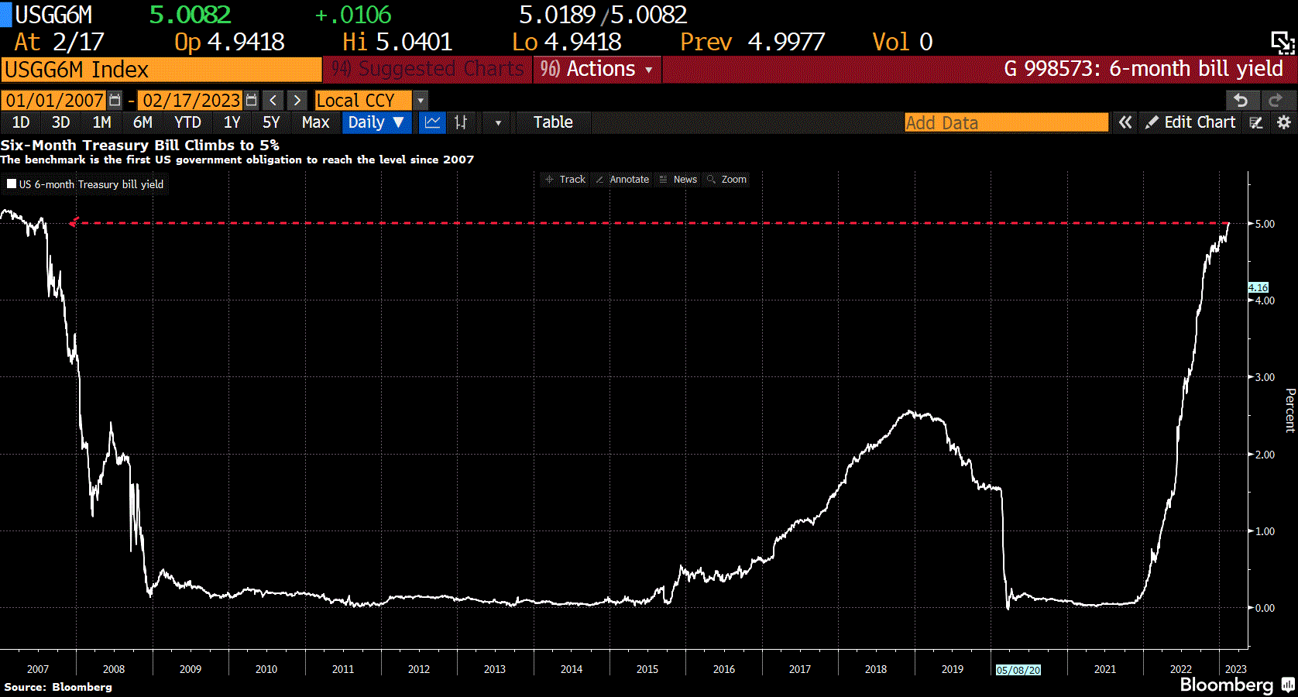This screenshot has width=1298, height=697.
Task: Open Suggested Charts
Action: (x=427, y=69)
